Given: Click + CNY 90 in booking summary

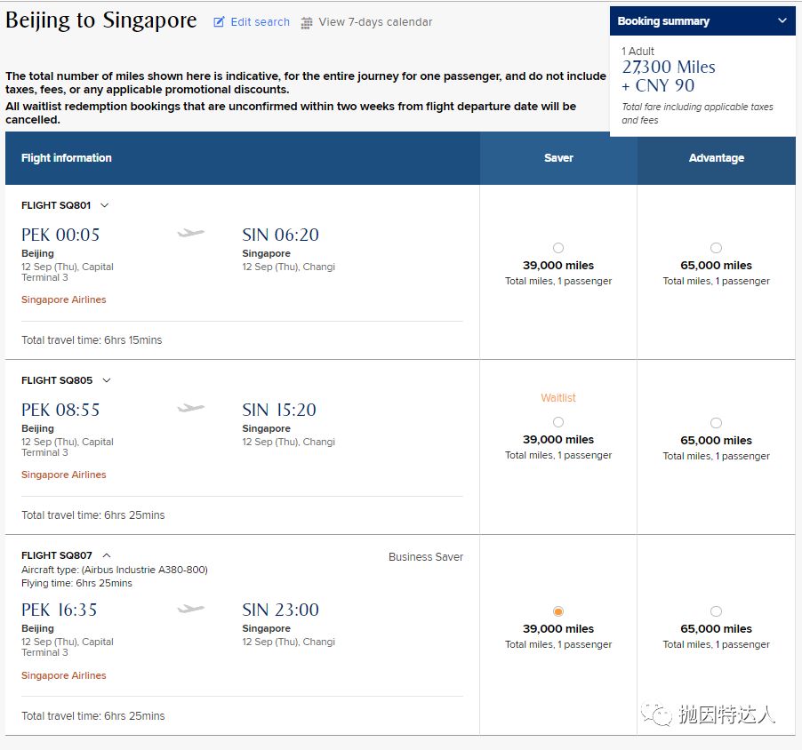Looking at the screenshot, I should 658,85.
